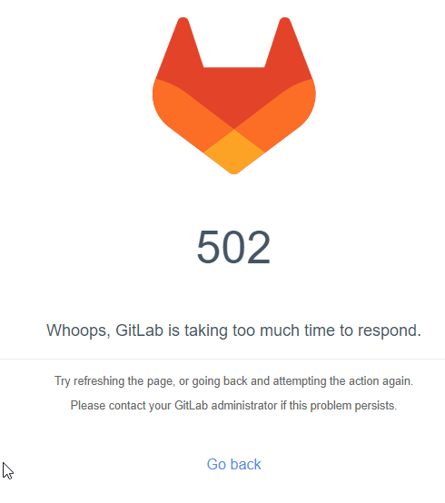Click the word administrator in the message
This screenshot has width=445, height=503.
[x=244, y=406]
